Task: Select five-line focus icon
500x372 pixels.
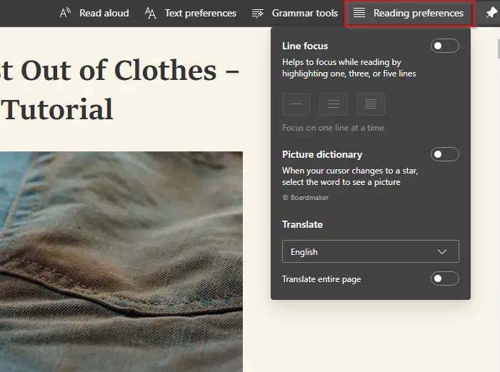Action: click(x=371, y=104)
